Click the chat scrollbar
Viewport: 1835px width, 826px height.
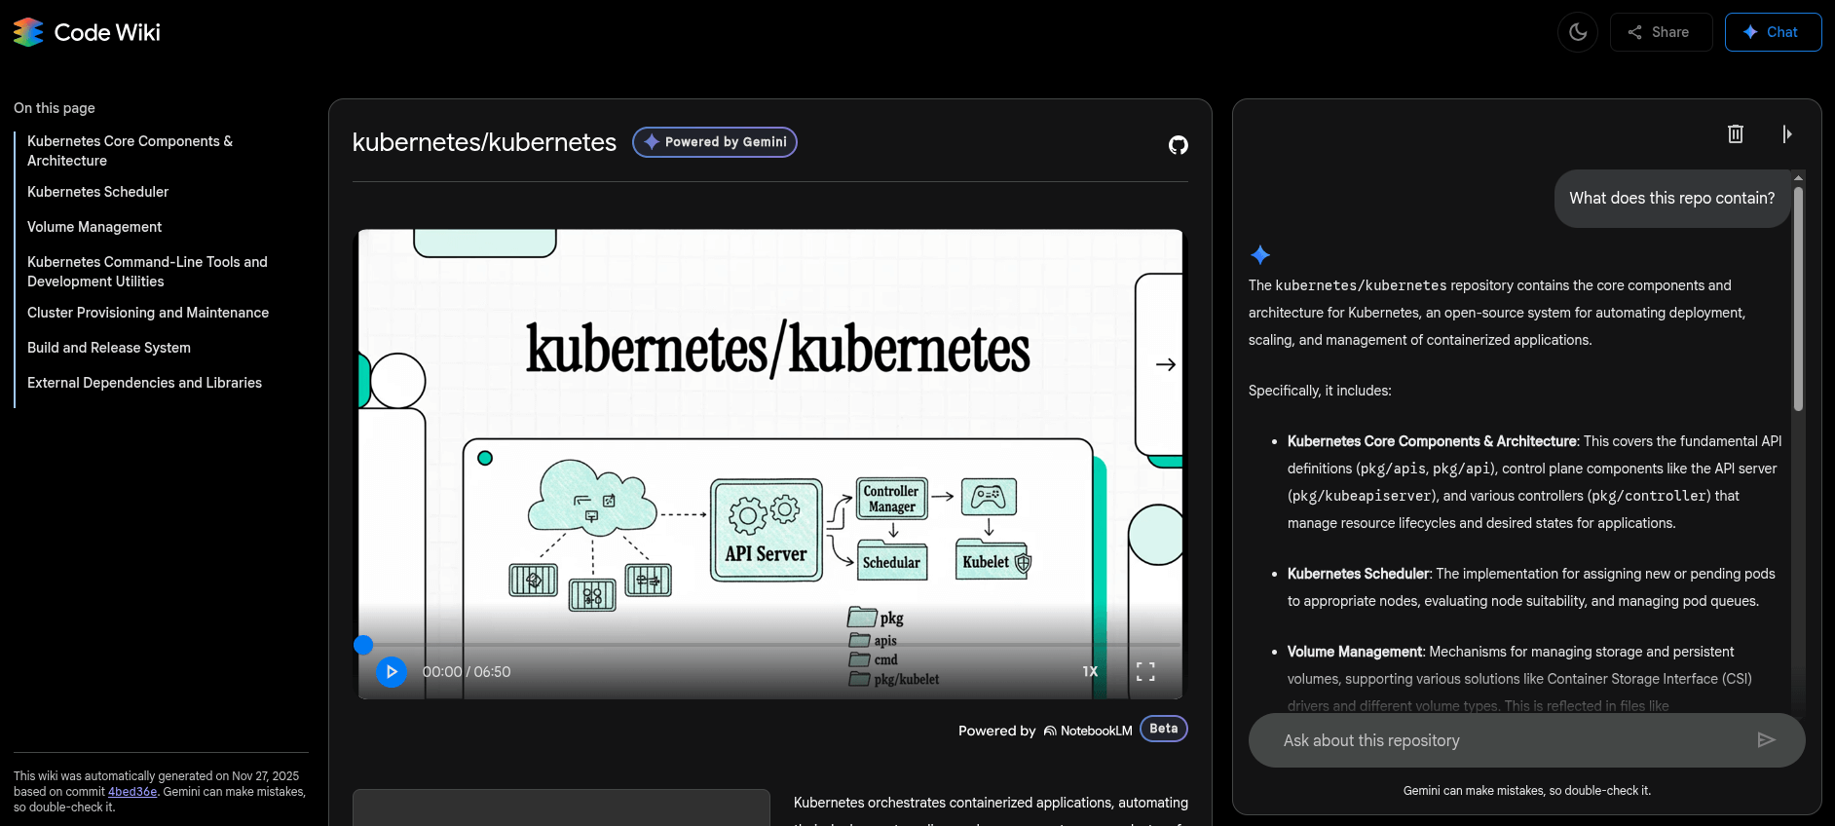click(x=1798, y=297)
